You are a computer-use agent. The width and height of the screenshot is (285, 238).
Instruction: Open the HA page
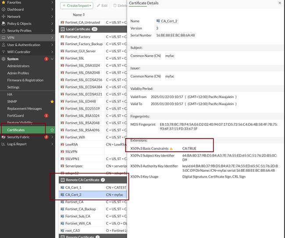point(10,94)
